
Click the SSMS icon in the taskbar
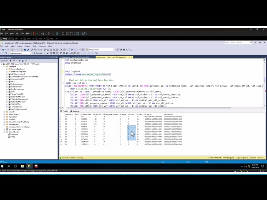tap(29, 166)
